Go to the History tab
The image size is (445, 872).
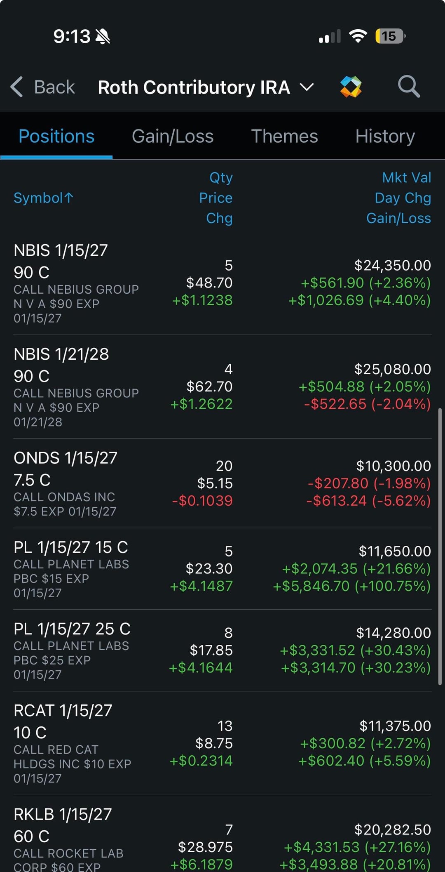pyautogui.click(x=385, y=137)
